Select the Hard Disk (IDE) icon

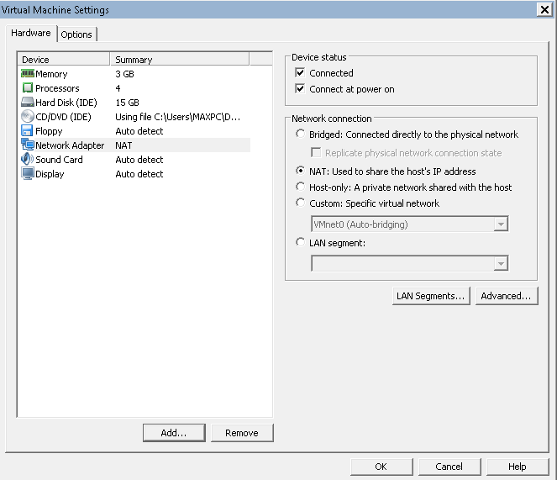pyautogui.click(x=27, y=103)
